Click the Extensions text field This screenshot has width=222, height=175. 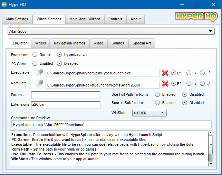coord(66,105)
